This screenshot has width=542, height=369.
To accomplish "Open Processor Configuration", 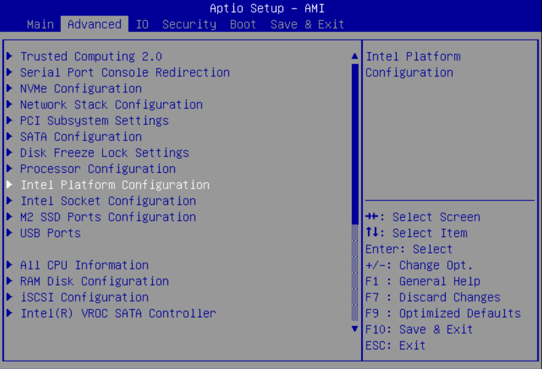I will click(x=98, y=169).
